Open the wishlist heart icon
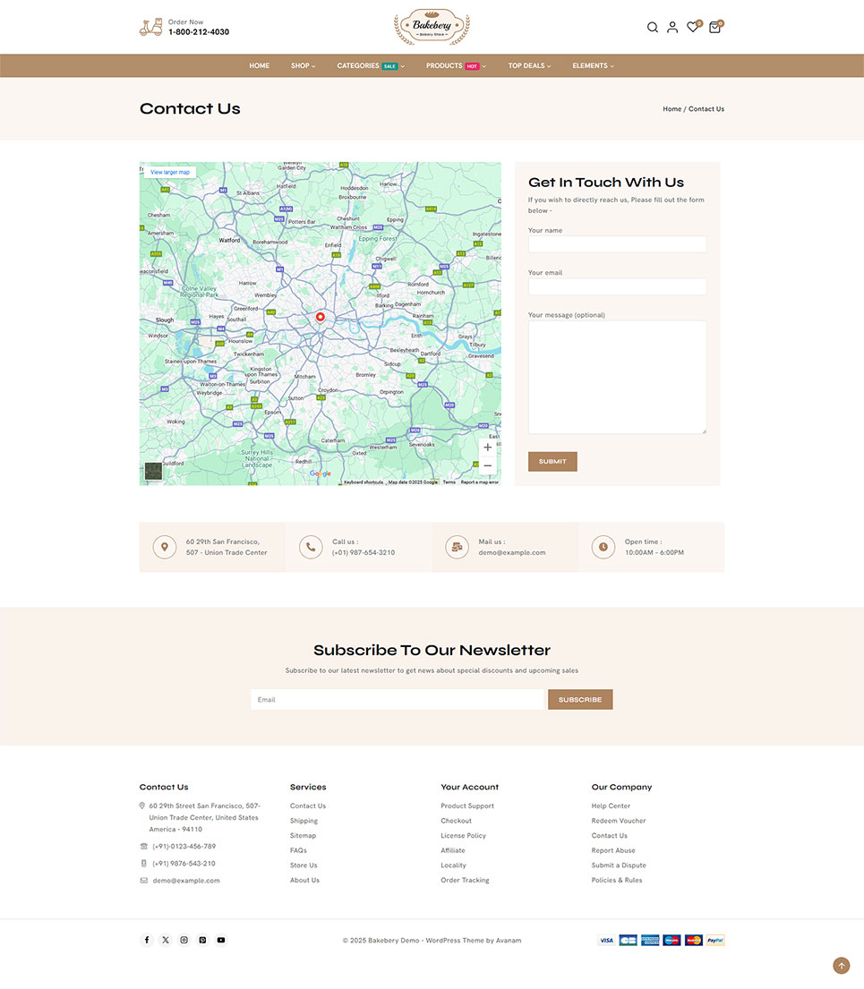Screen dimensions: 864x989 692,28
